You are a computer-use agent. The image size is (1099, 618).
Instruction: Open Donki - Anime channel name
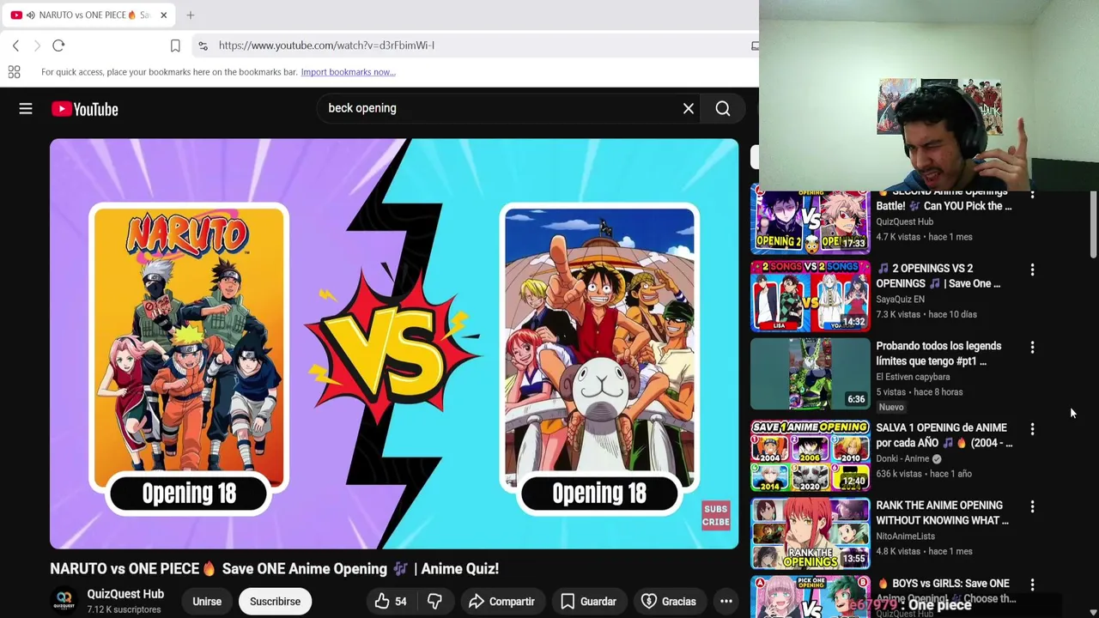903,458
